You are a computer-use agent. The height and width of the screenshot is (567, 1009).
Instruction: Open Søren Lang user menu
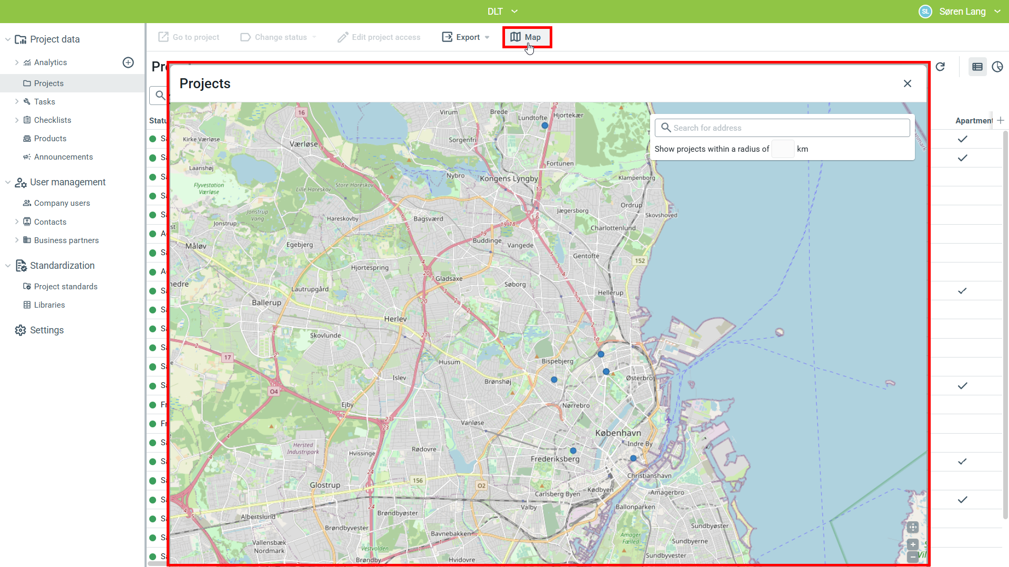[x=962, y=12]
